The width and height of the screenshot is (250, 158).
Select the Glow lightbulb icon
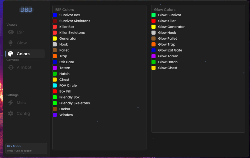(x=11, y=43)
